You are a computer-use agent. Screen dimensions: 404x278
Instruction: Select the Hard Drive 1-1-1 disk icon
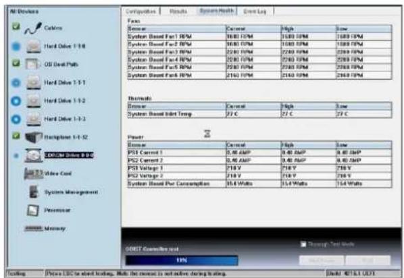click(x=34, y=82)
